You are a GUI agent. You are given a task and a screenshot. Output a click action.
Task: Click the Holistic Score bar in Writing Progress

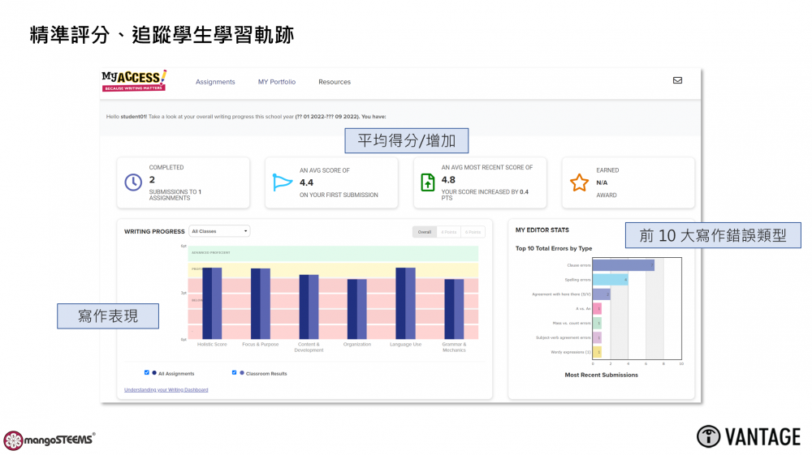(212, 303)
